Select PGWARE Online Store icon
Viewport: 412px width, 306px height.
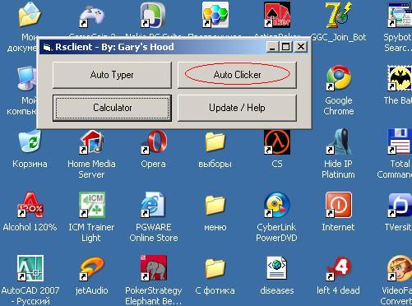point(153,205)
